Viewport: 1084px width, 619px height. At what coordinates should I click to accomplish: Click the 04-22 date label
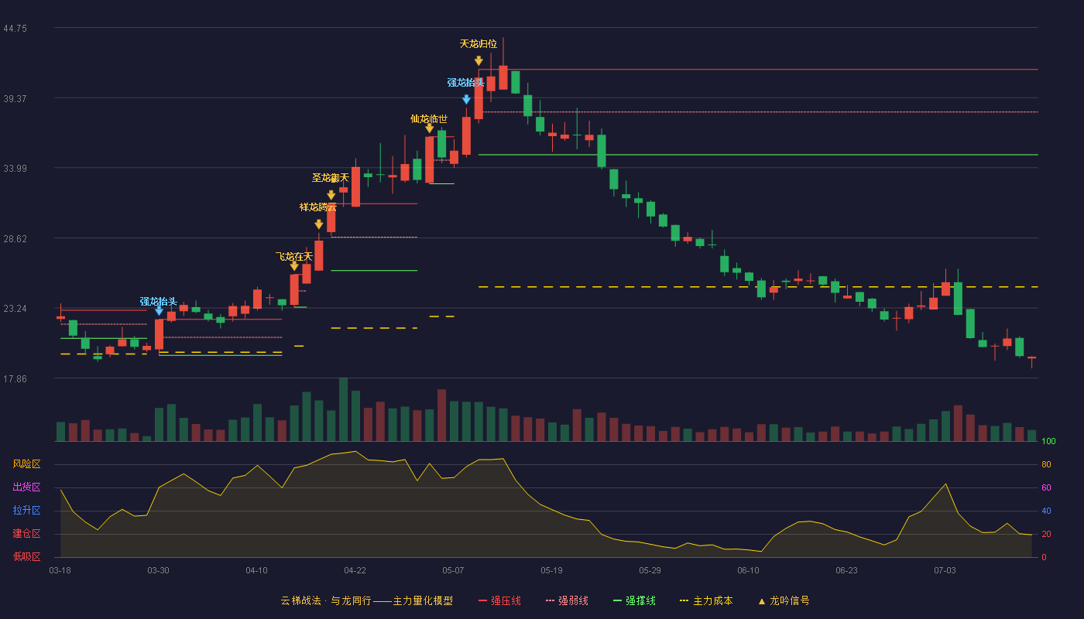click(355, 570)
